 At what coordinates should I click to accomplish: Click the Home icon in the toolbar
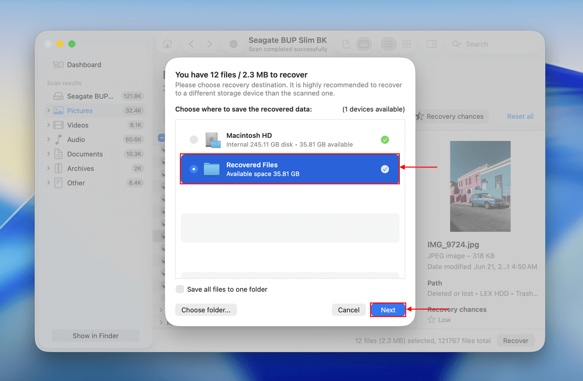tap(167, 44)
